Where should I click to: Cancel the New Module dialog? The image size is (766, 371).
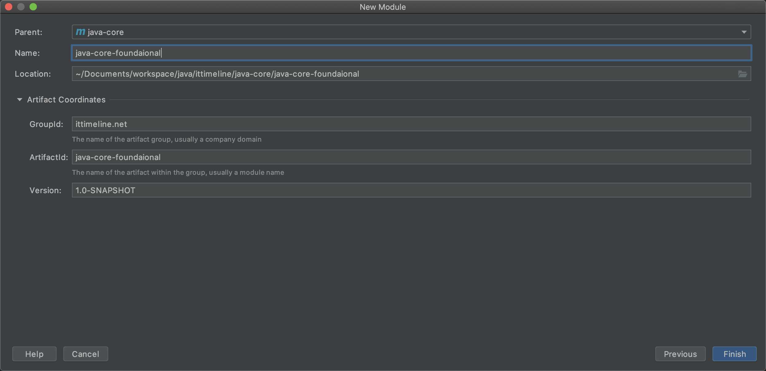pyautogui.click(x=85, y=354)
